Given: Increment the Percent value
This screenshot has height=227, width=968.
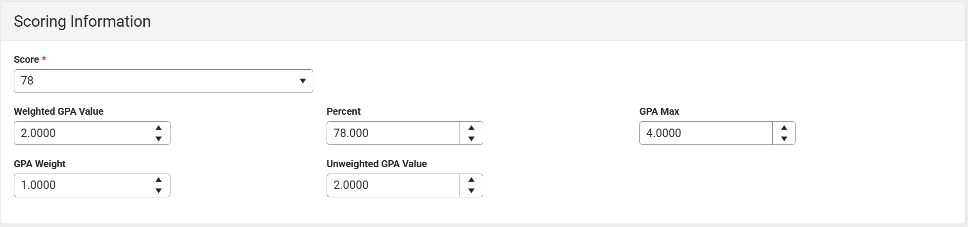Looking at the screenshot, I should pos(471,128).
